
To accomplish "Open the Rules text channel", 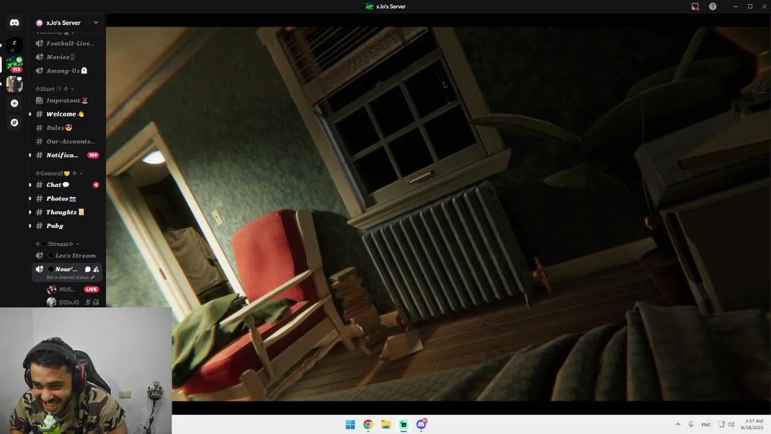I will click(x=67, y=128).
